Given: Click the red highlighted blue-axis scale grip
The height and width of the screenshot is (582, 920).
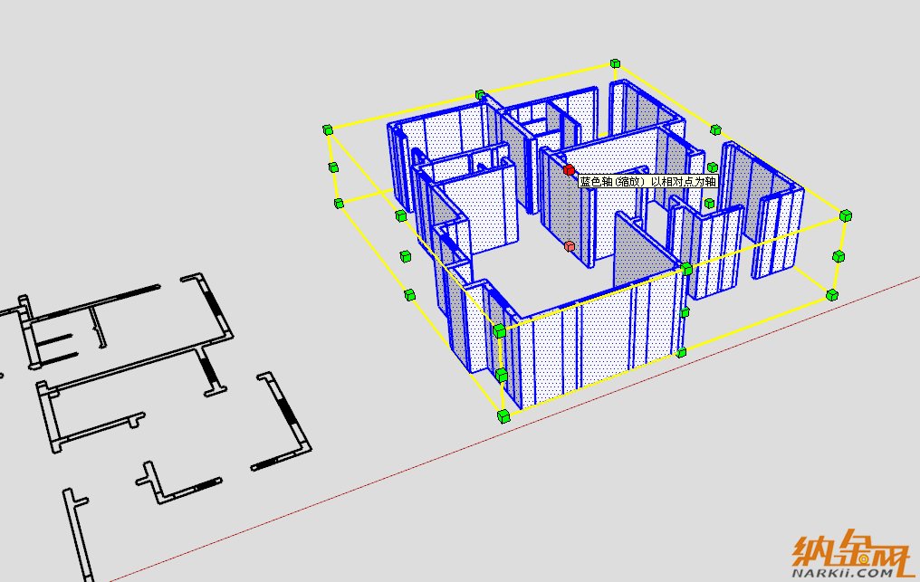Looking at the screenshot, I should point(569,170).
